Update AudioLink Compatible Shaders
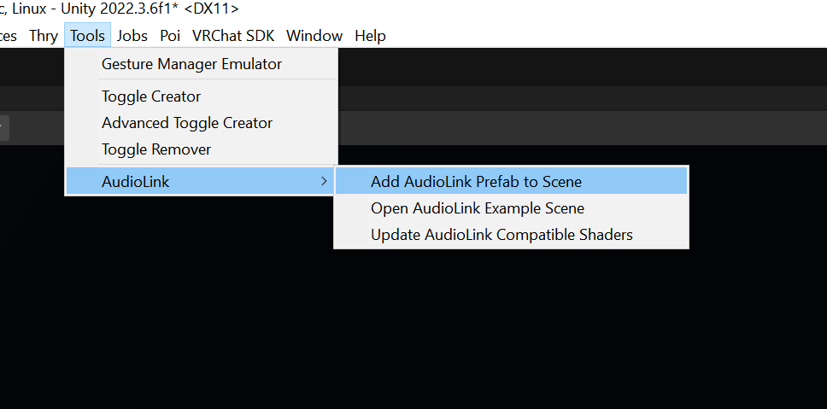 click(x=501, y=235)
